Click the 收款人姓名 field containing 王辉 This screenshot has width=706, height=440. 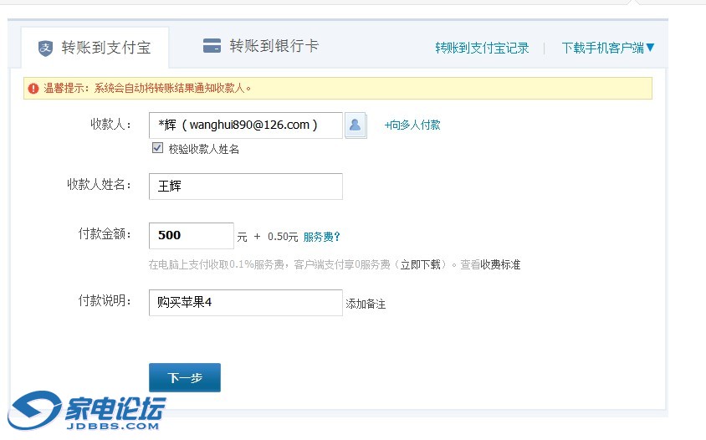pyautogui.click(x=245, y=187)
